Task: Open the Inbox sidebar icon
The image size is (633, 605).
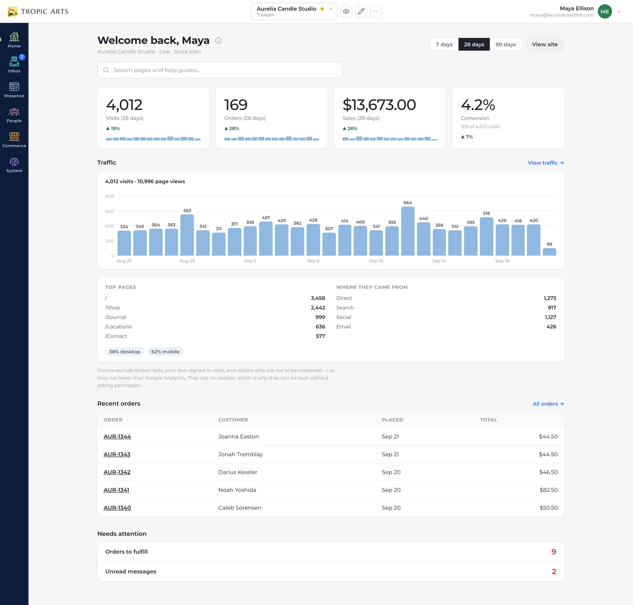Action: pos(14,65)
